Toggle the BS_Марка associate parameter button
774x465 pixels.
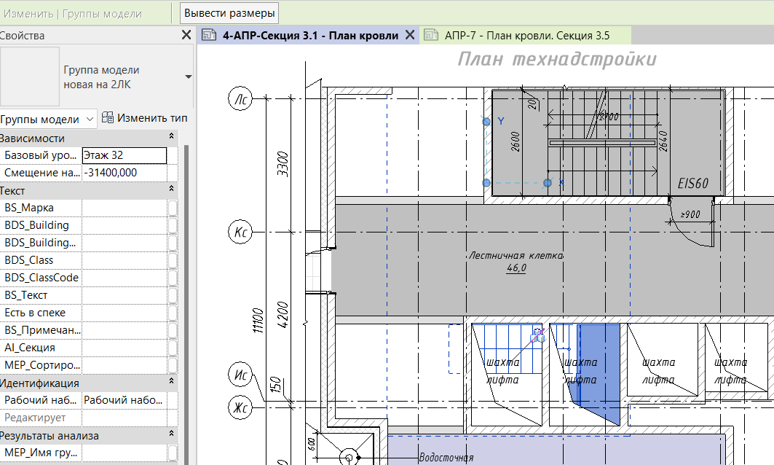(173, 208)
